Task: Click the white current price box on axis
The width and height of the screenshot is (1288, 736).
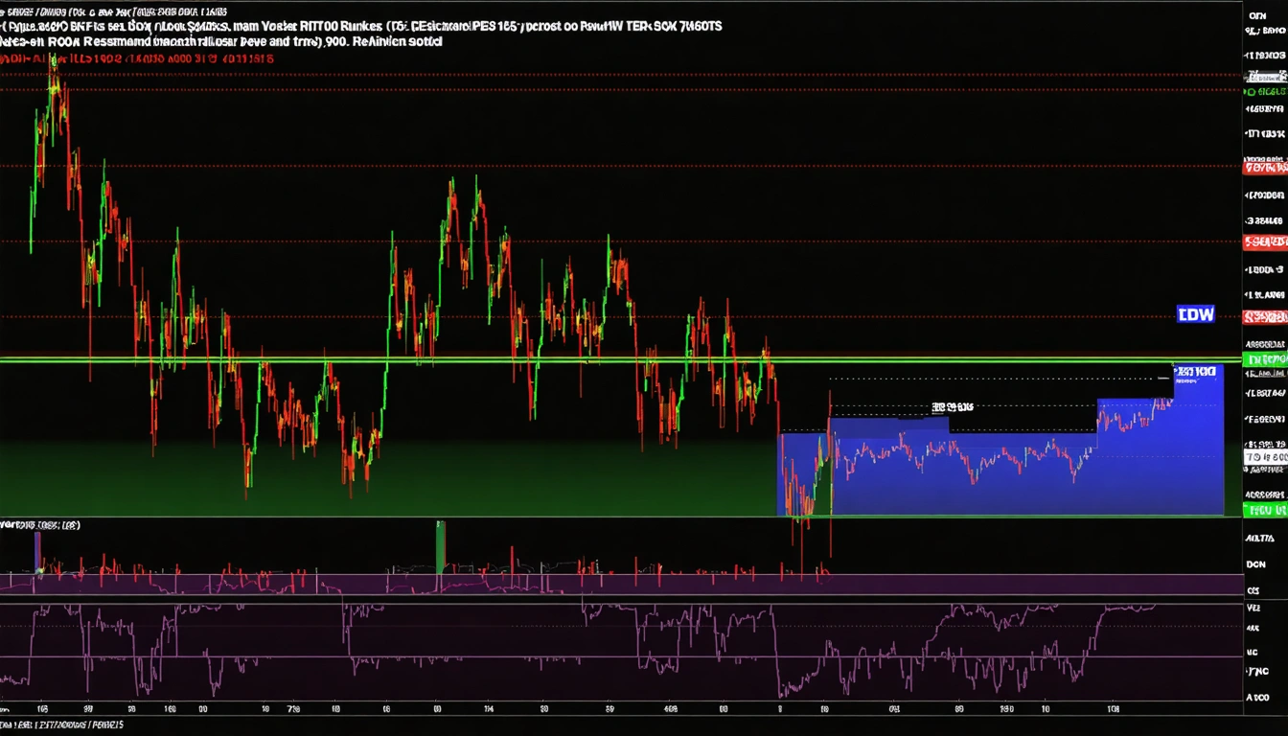Action: tap(1264, 458)
